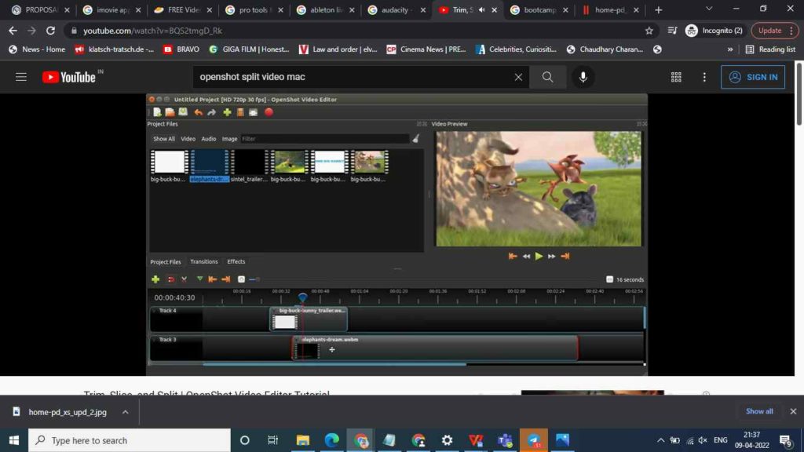Click the filter clear broom icon
Viewport: 804px width, 452px height.
416,138
